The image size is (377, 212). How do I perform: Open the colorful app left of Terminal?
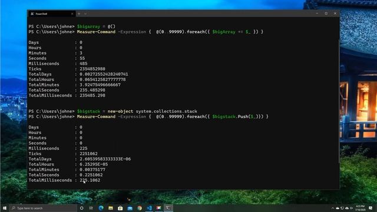pos(158,208)
